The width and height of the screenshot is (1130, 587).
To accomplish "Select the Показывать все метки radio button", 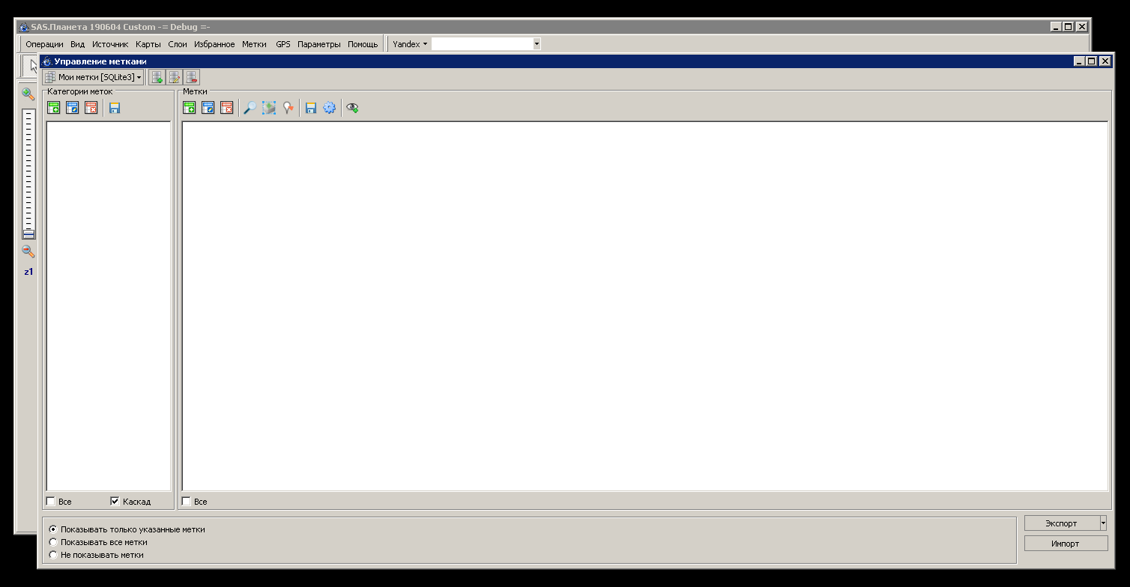I will [x=52, y=542].
